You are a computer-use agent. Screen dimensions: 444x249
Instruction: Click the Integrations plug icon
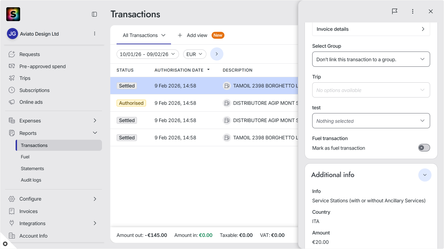(12, 223)
